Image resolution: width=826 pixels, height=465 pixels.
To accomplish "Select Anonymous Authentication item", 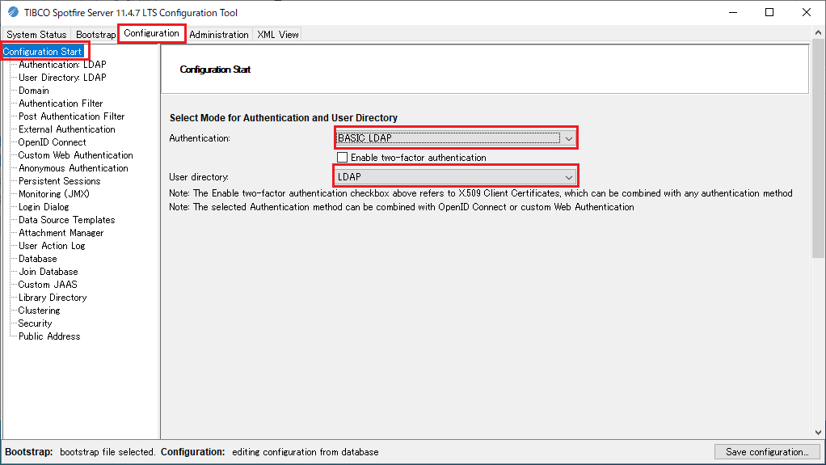I will pos(74,168).
